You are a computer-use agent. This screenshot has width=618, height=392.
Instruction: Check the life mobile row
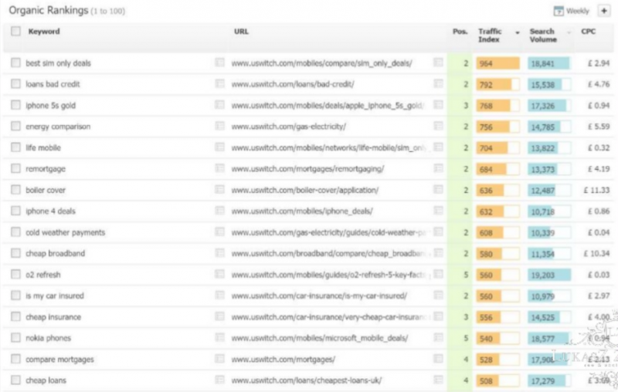pyautogui.click(x=15, y=147)
